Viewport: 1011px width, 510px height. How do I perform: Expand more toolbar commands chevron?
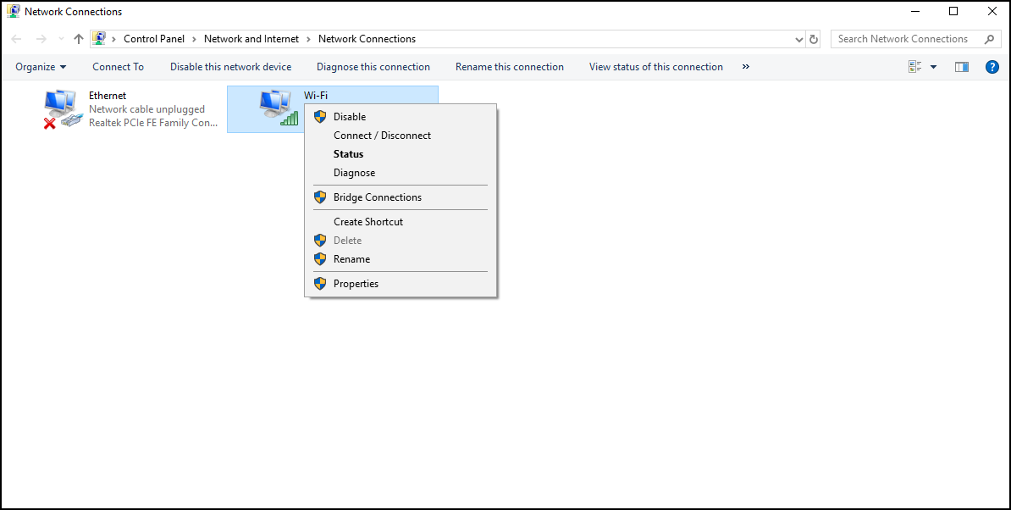(746, 67)
